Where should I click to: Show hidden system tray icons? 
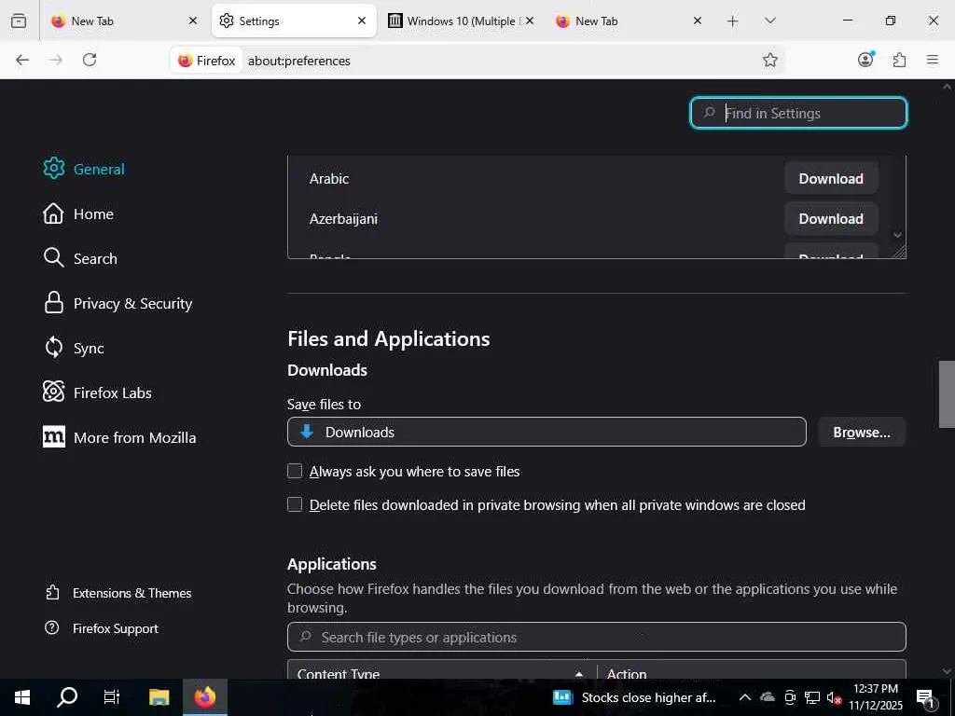[744, 697]
